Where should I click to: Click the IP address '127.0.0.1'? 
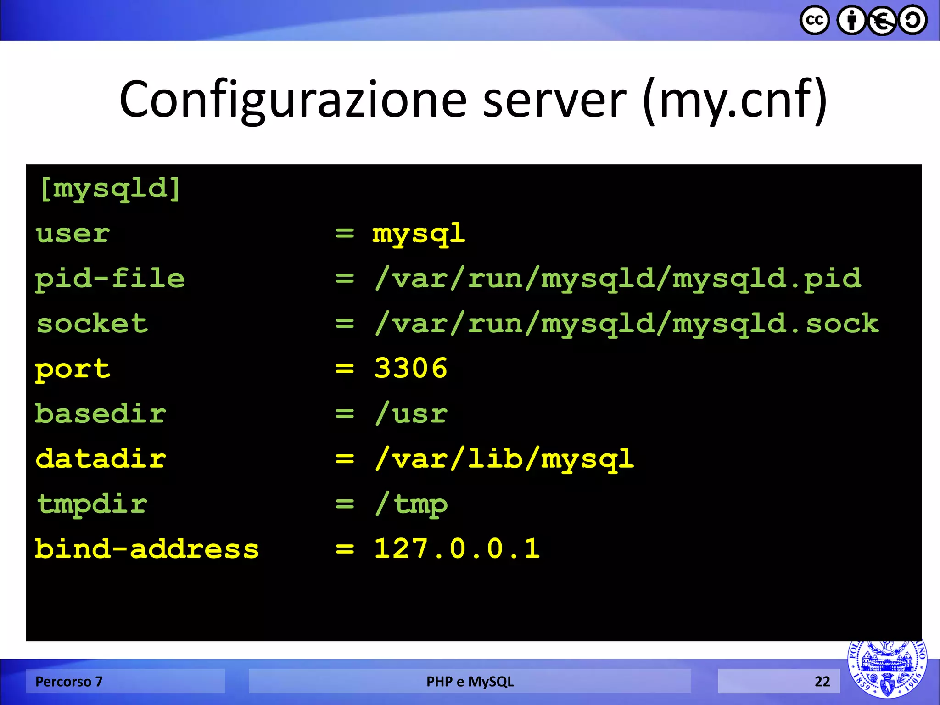[457, 548]
